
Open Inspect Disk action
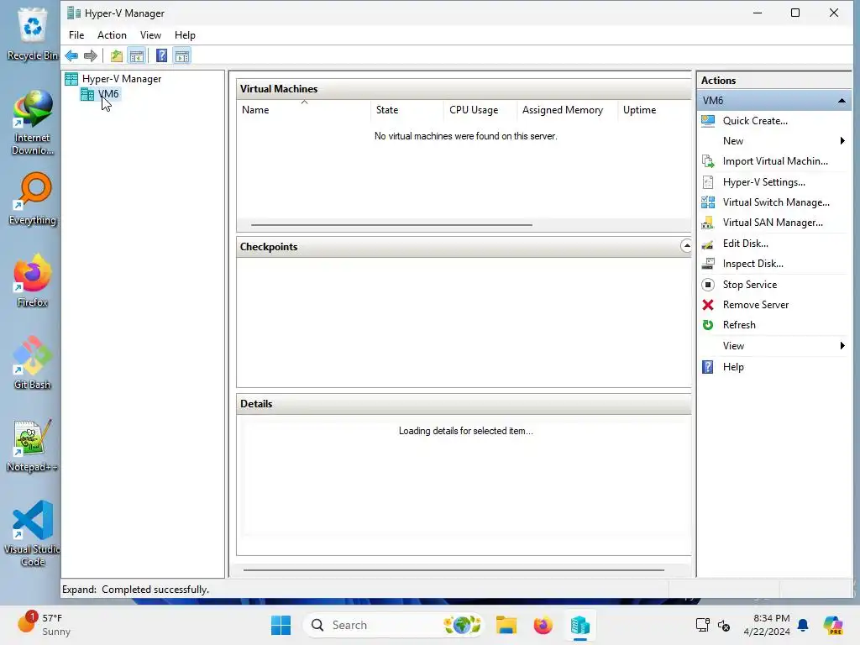click(752, 264)
